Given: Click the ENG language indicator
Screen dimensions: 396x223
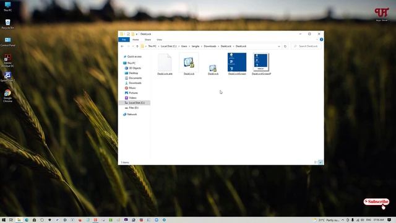Looking at the screenshot, I should coord(369,220).
